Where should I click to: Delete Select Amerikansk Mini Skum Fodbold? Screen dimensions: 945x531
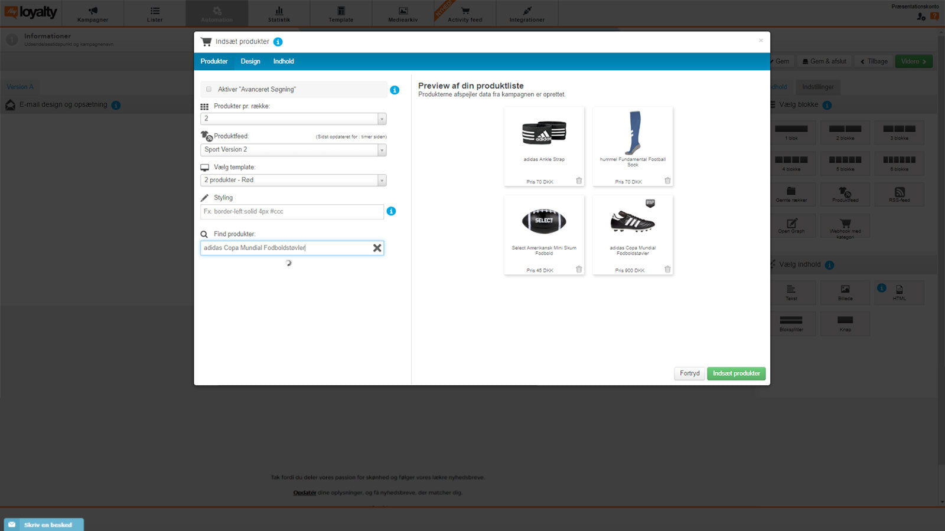point(579,270)
